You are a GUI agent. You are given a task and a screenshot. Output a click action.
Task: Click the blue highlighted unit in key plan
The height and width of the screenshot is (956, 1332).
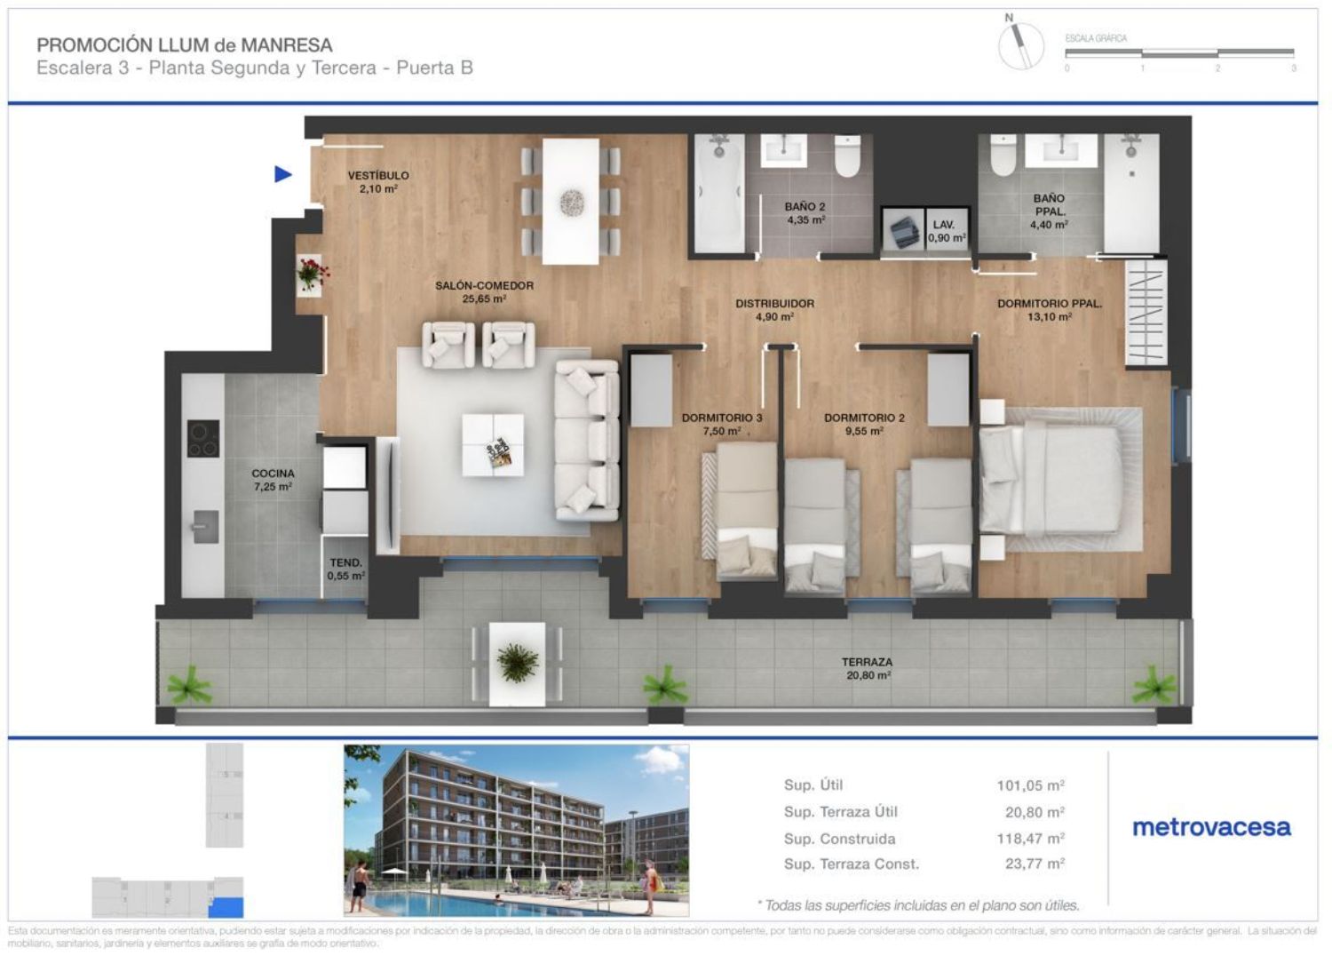[229, 907]
